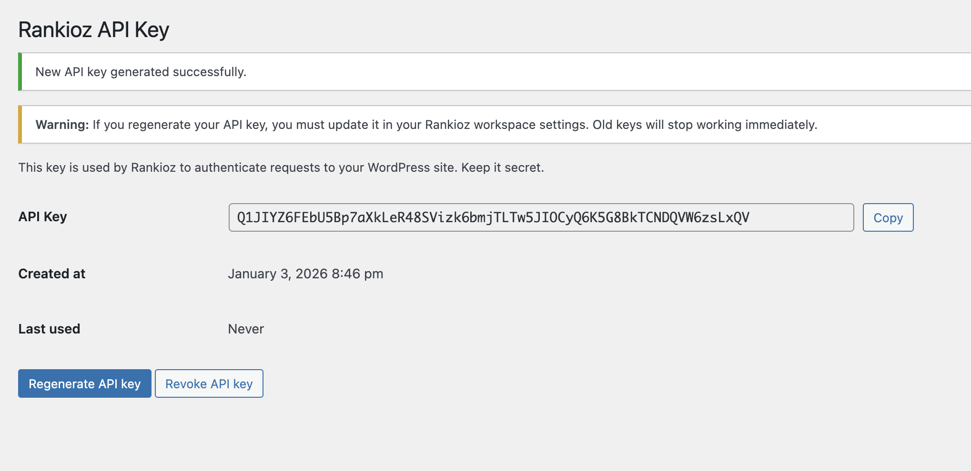Select the 'API Key' row label

42,217
